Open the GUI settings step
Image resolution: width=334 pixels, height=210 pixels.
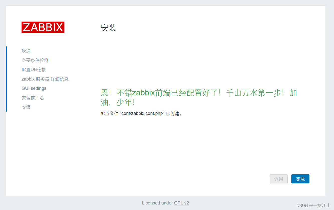pyautogui.click(x=34, y=88)
